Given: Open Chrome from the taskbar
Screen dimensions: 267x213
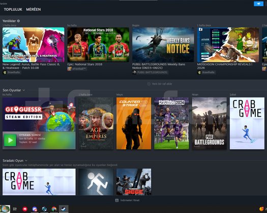Looking at the screenshot, I should pos(54,209).
